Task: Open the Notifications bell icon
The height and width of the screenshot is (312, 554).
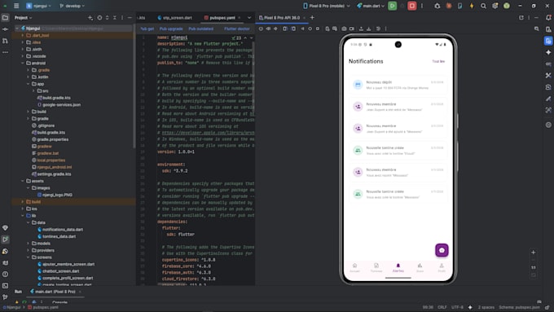Action: click(x=548, y=18)
